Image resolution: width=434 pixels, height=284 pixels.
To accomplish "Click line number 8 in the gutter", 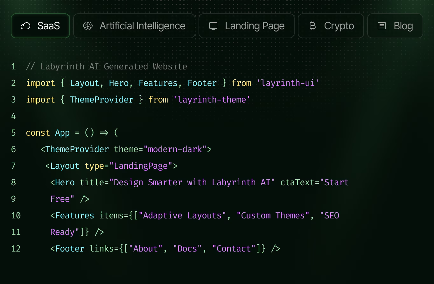I will click(13, 182).
